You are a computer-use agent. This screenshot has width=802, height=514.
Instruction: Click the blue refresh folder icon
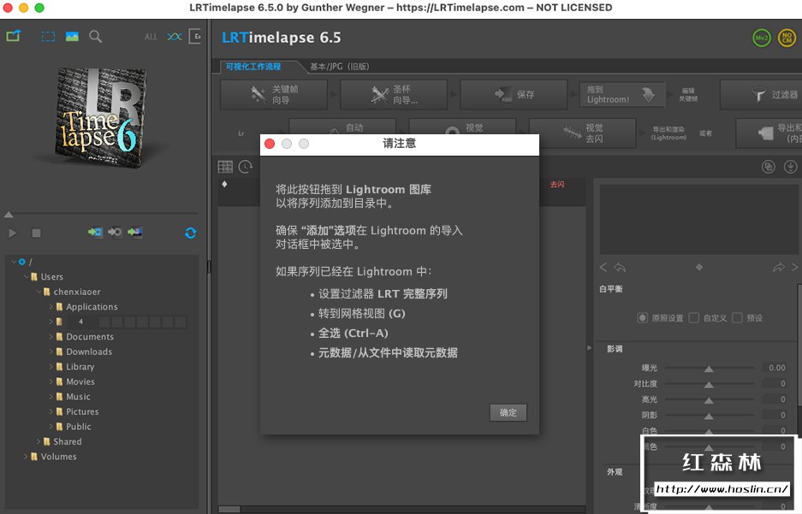point(191,233)
